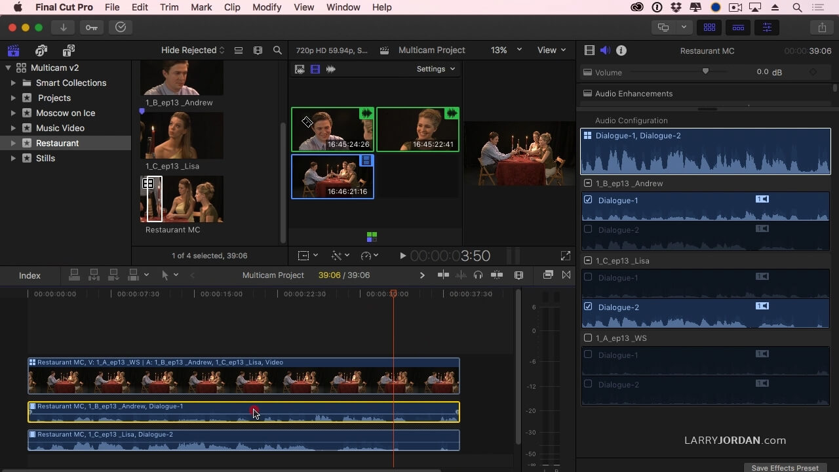Click the Save Effects Preset button
This screenshot has height=472, width=839.
(x=785, y=467)
